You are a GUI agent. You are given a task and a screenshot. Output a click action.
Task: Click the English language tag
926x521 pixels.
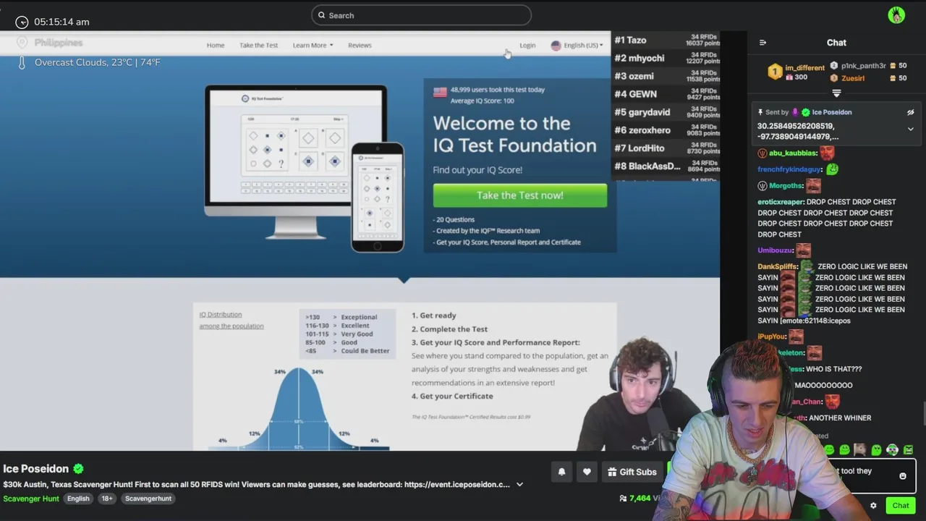click(x=78, y=499)
